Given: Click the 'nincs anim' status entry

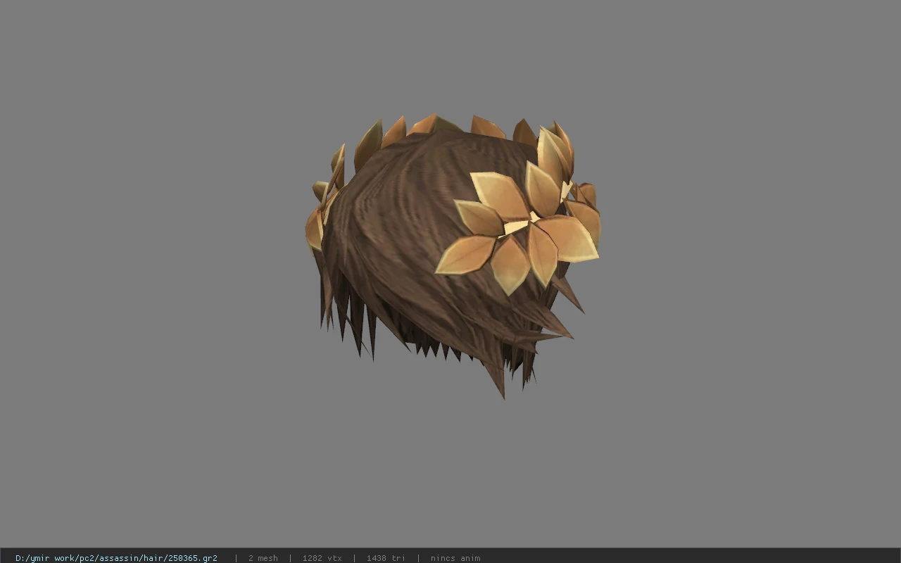Looking at the screenshot, I should pos(455,558).
